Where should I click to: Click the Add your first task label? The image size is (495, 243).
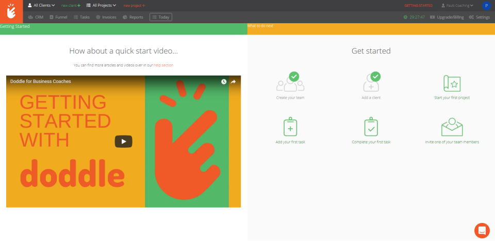tap(290, 142)
